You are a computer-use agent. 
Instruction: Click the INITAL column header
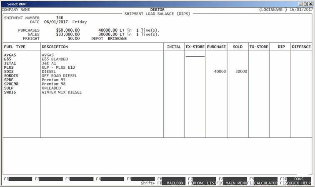click(x=174, y=47)
